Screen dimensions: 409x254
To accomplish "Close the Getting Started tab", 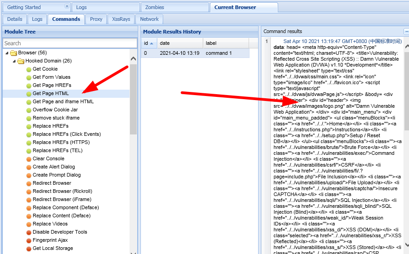I will click(67, 6).
